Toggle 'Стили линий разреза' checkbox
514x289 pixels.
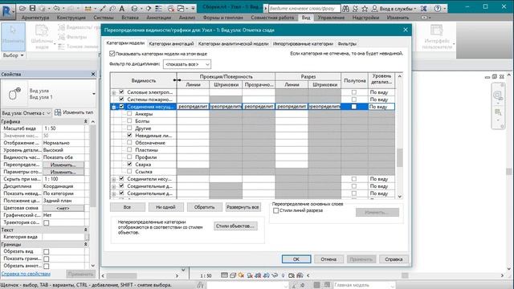click(x=276, y=210)
